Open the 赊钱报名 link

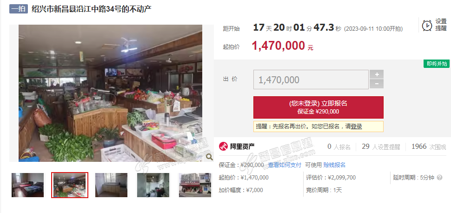(334, 165)
